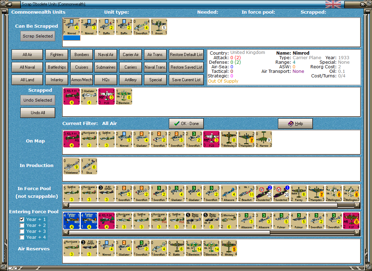
Task: Enable the Year + 3 checkbox
Action: point(22,231)
